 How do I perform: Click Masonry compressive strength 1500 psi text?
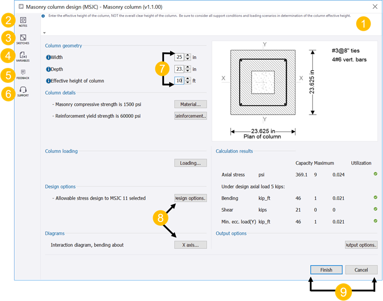(x=97, y=105)
